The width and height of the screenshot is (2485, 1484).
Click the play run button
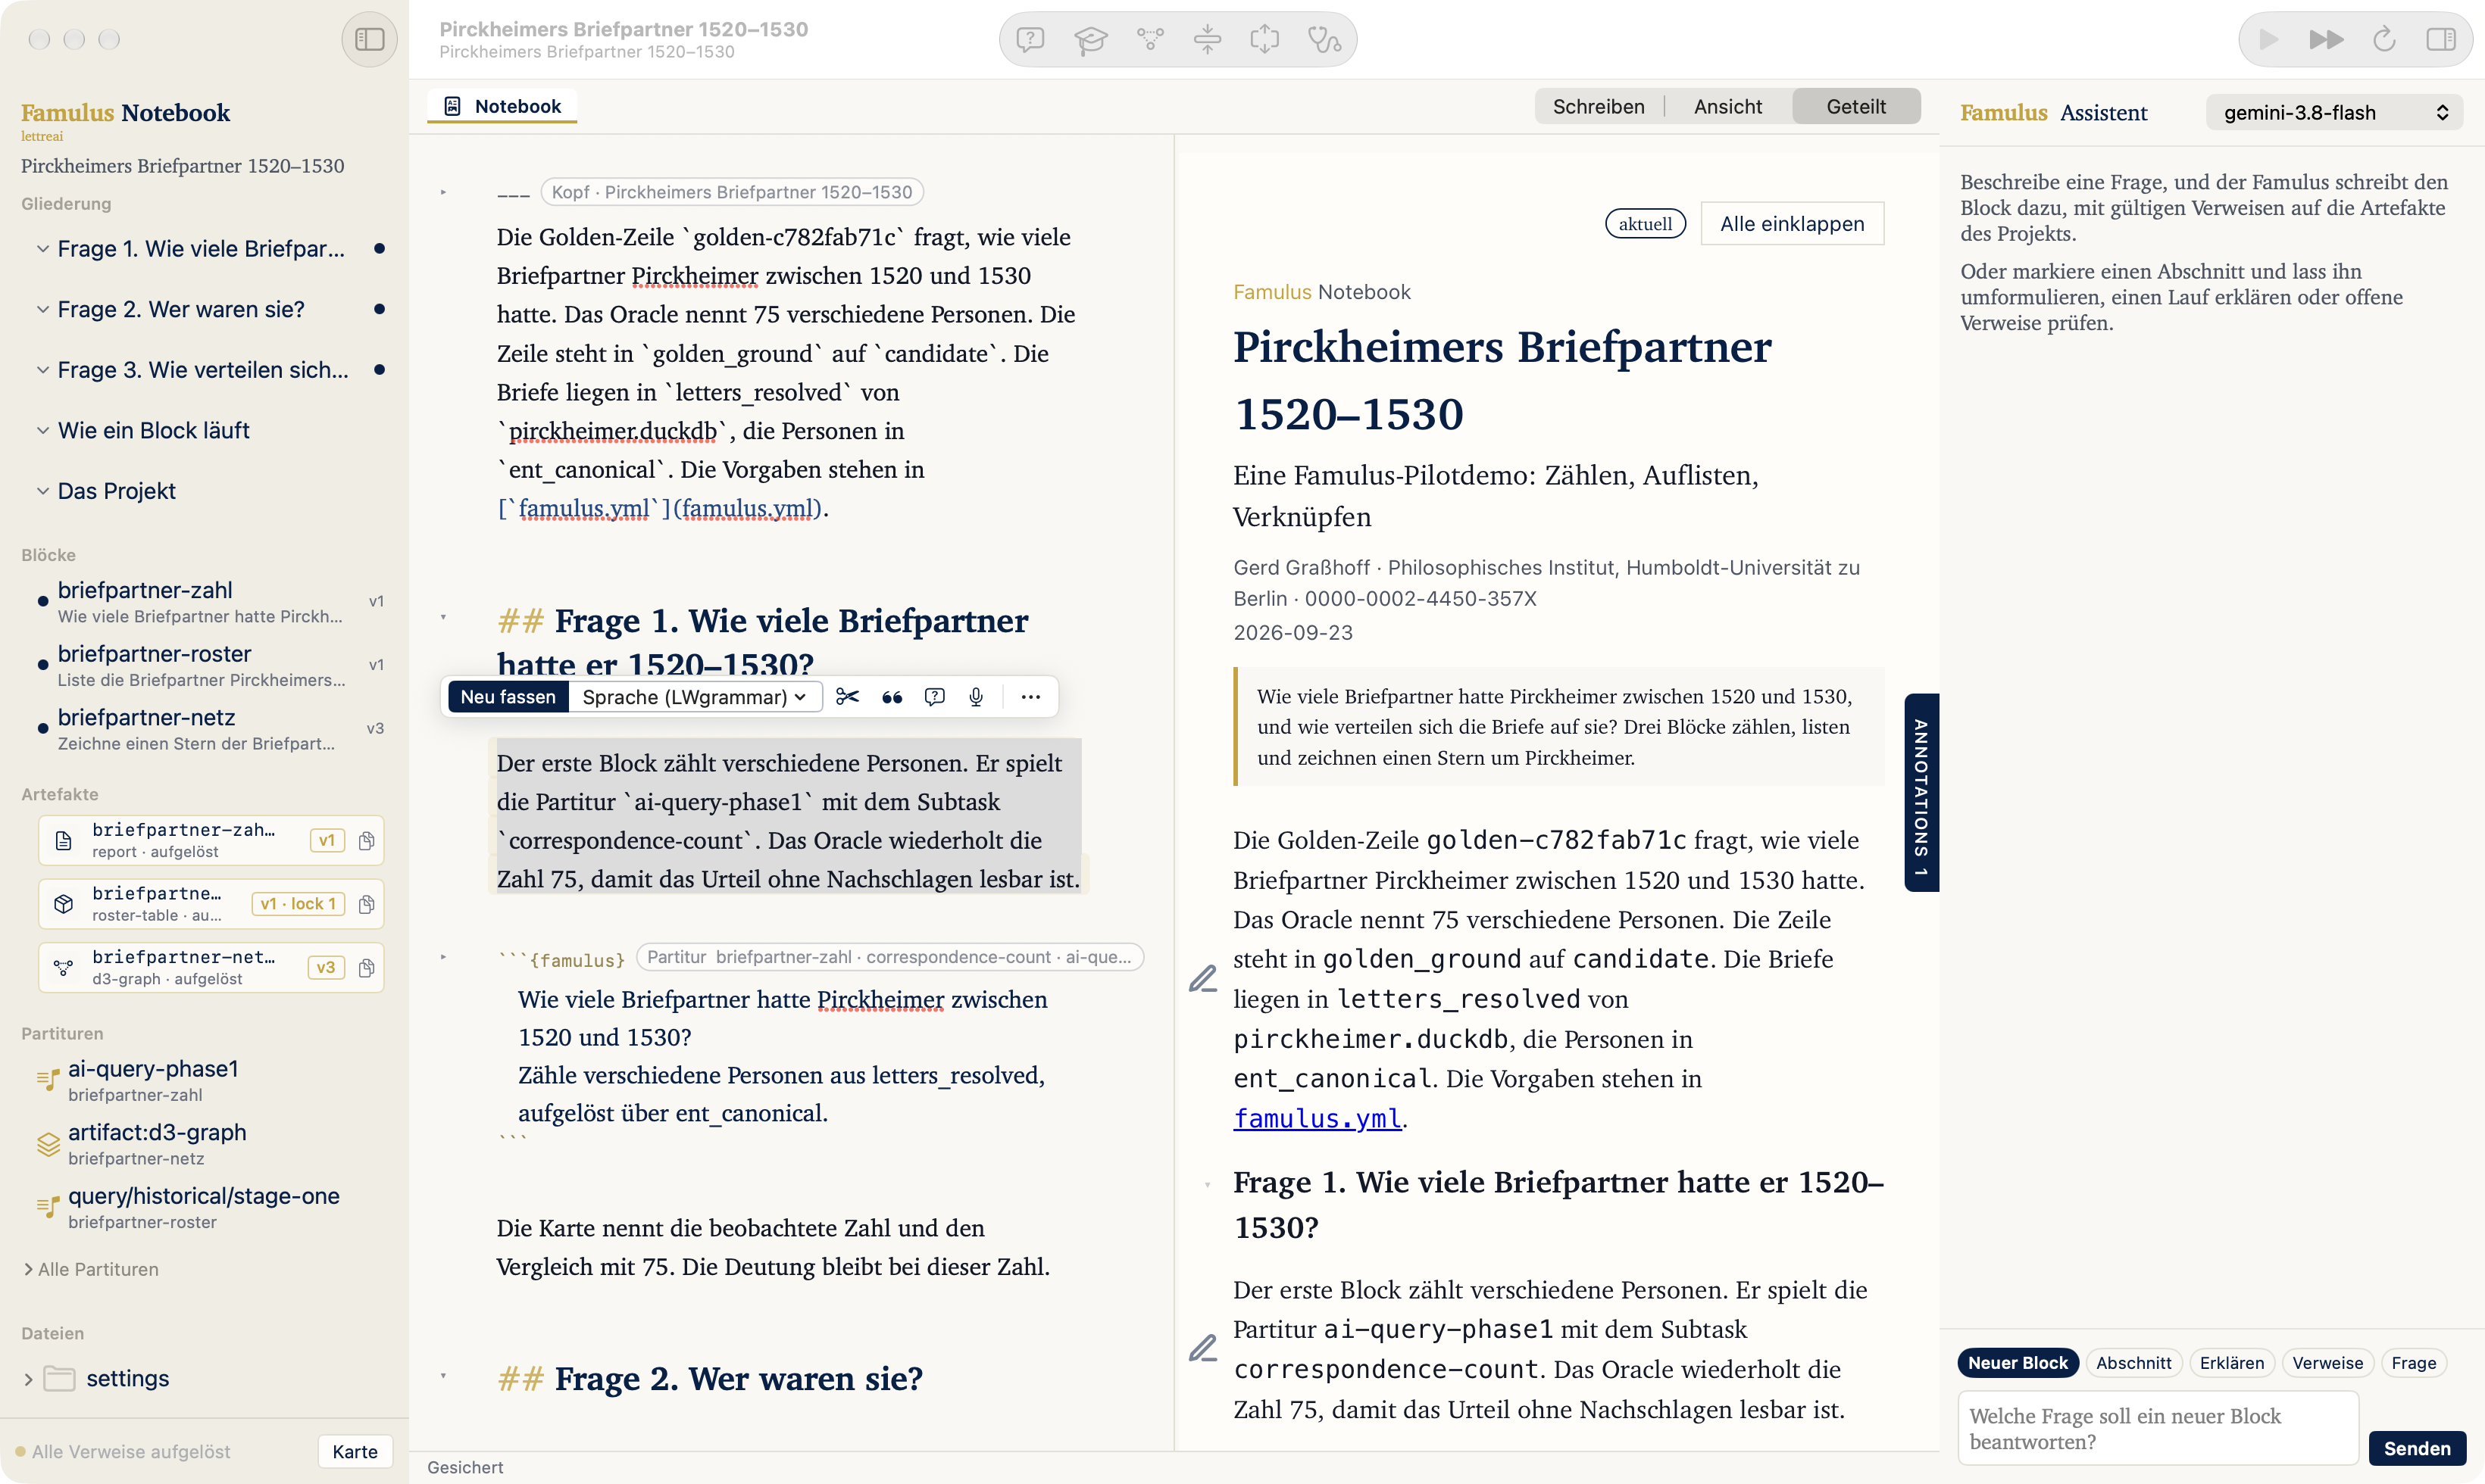[2269, 40]
